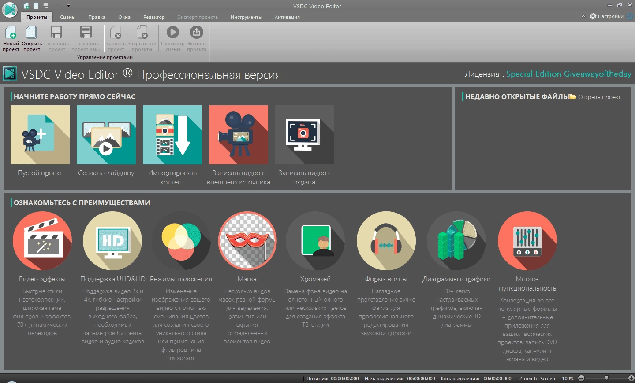Viewport: 635px width, 383px height.
Task: Choose the Создать слайдшоу tile
Action: (x=106, y=135)
